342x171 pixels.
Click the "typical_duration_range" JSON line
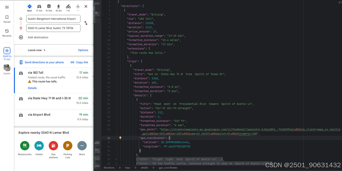pos(156,36)
